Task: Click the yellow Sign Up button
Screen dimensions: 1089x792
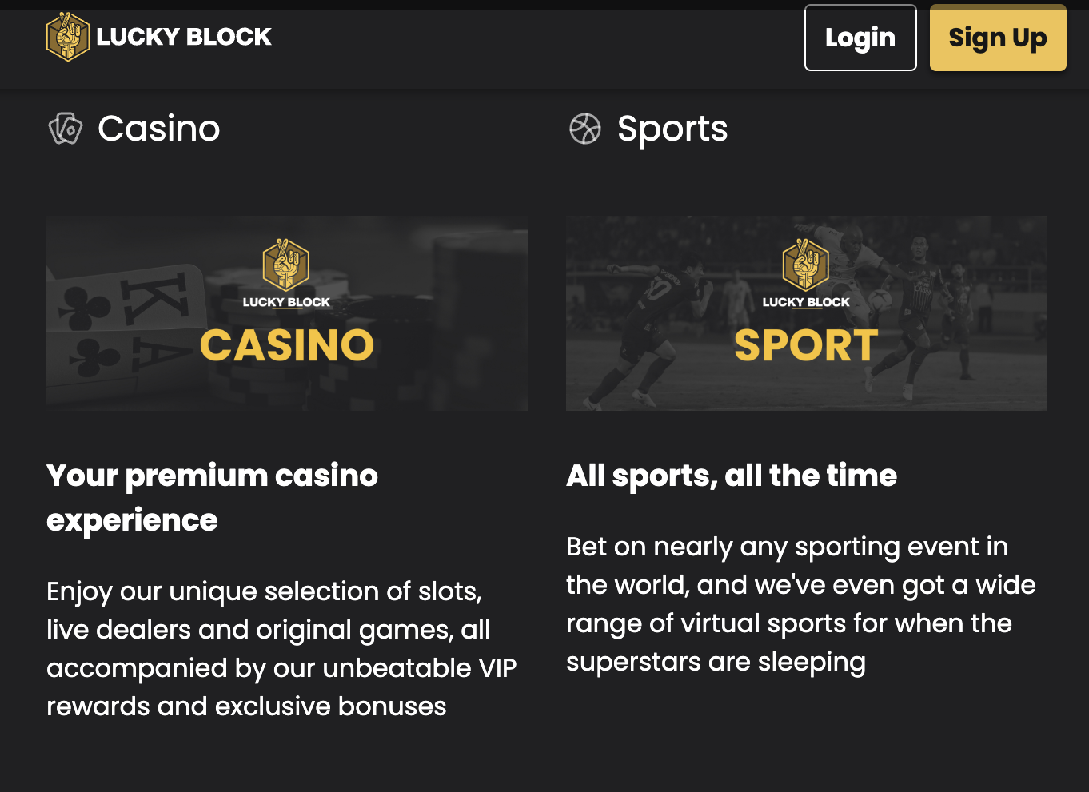Action: [x=998, y=38]
